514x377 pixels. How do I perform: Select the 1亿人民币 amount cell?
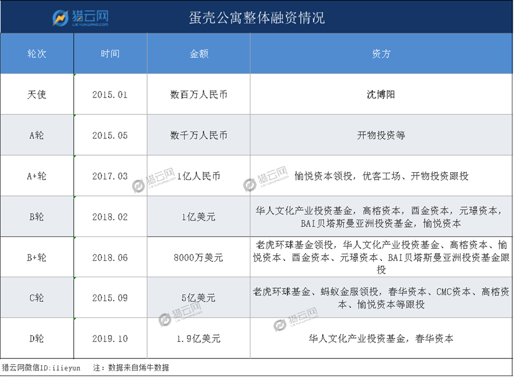coord(199,176)
